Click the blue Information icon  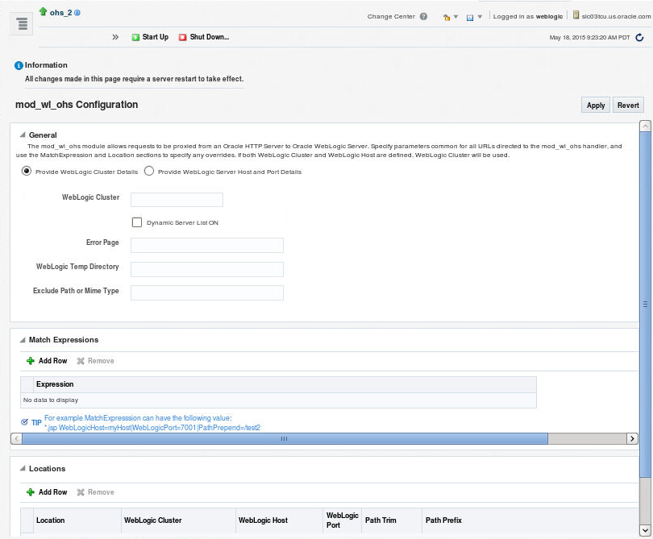(x=19, y=65)
